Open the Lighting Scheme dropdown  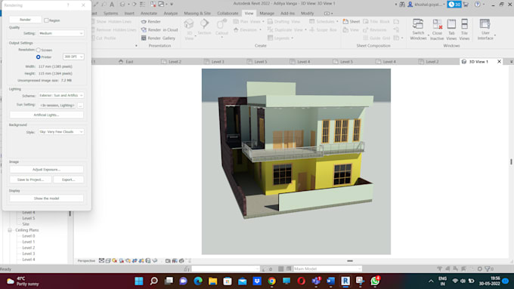coord(61,95)
